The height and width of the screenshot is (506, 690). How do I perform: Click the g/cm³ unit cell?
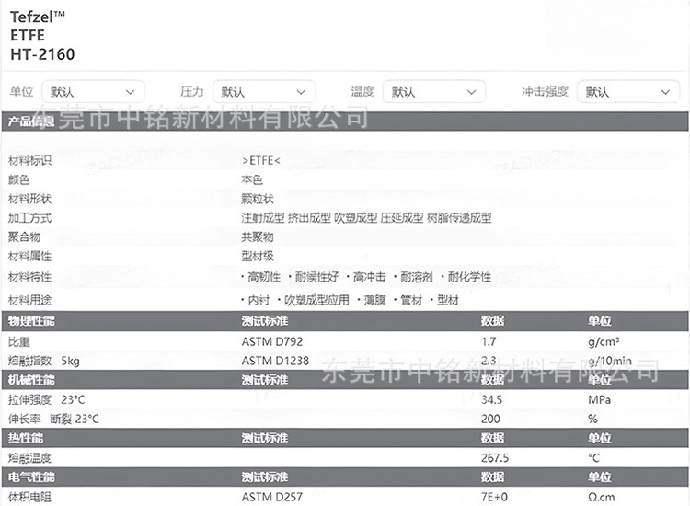click(604, 342)
